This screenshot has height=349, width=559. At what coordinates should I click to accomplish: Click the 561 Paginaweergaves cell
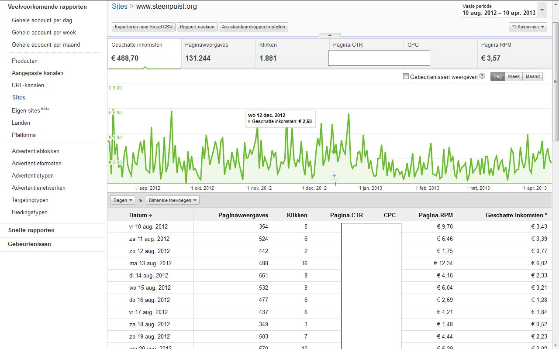pos(263,275)
